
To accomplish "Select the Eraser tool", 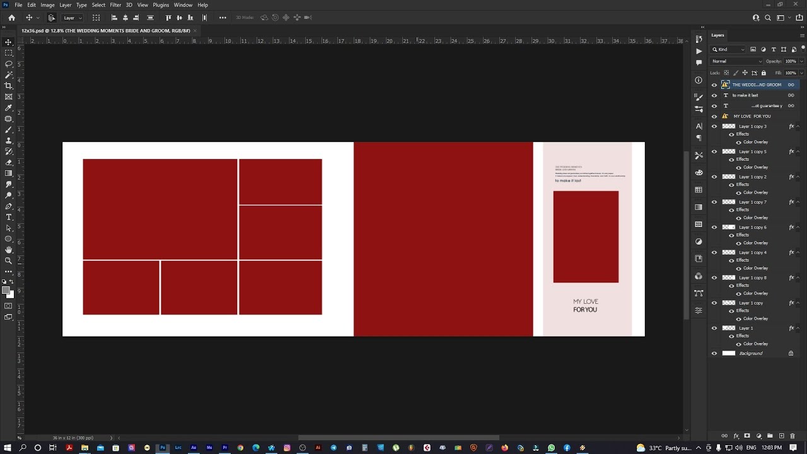I will [8, 163].
